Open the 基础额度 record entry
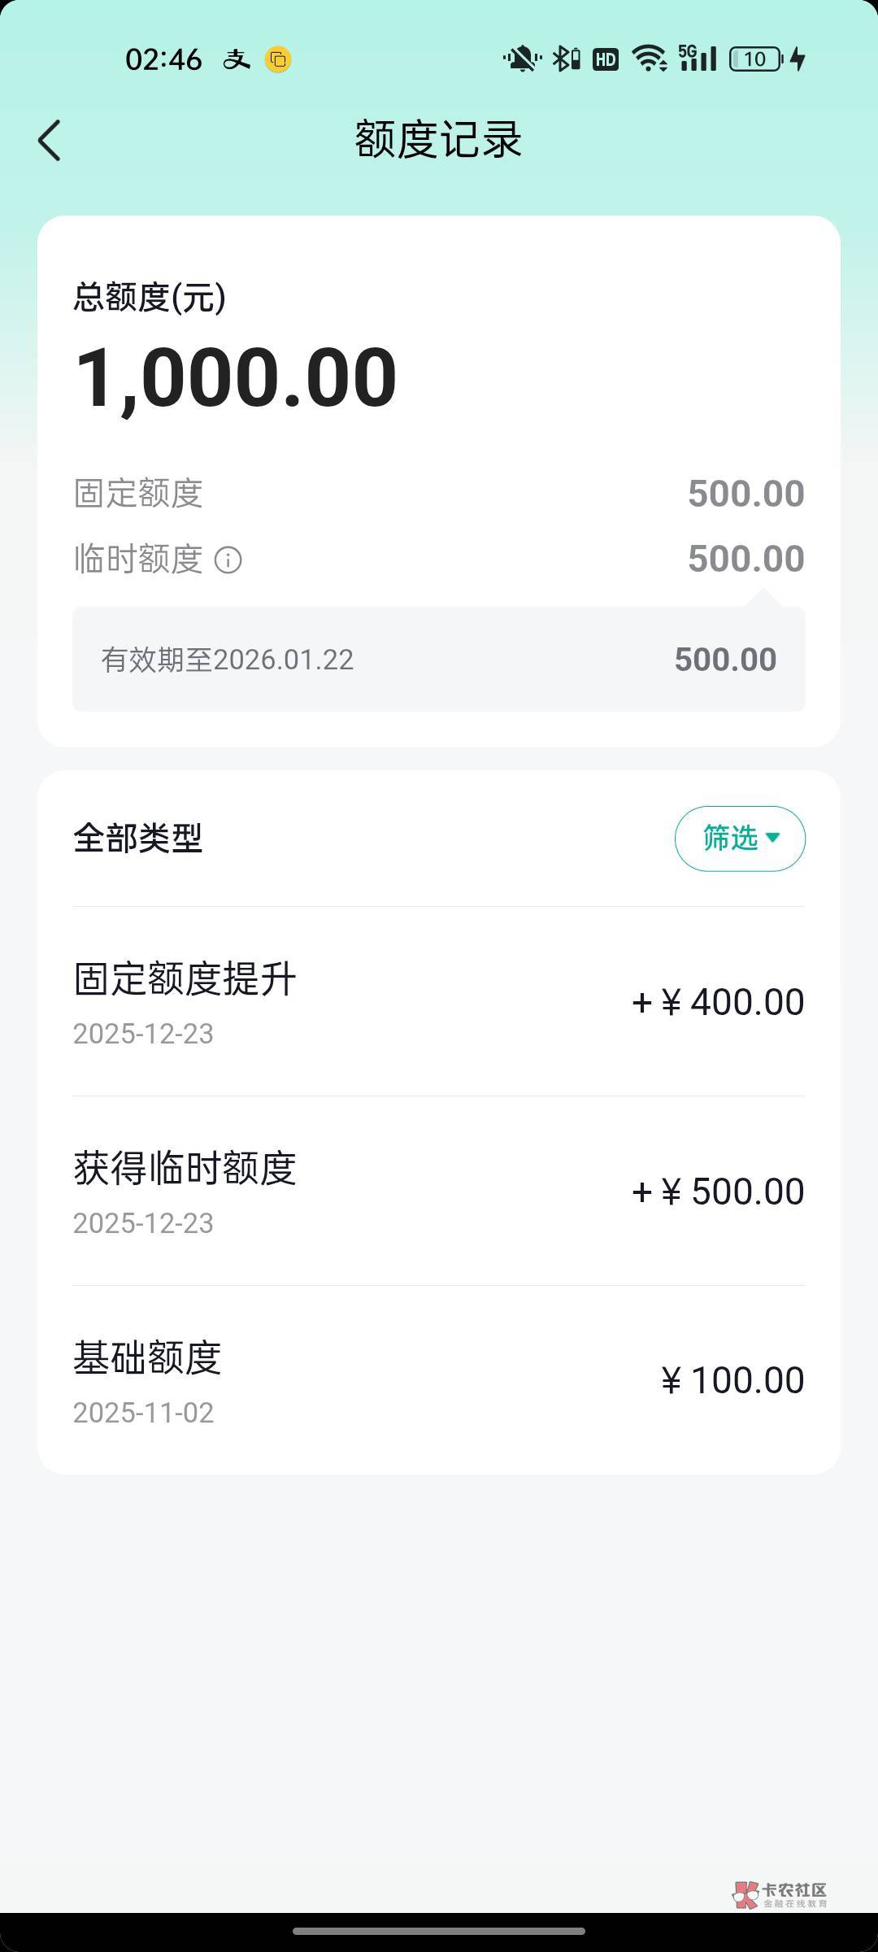This screenshot has height=1952, width=878. point(439,1381)
